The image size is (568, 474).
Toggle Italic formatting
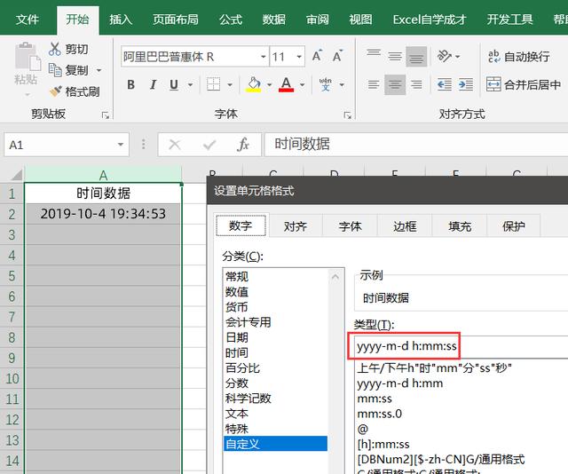(x=154, y=85)
